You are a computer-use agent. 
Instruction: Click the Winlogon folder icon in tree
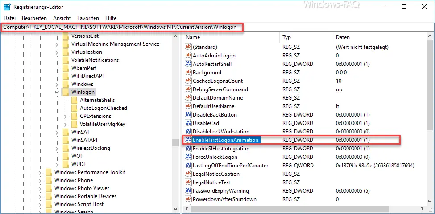tap(66, 92)
